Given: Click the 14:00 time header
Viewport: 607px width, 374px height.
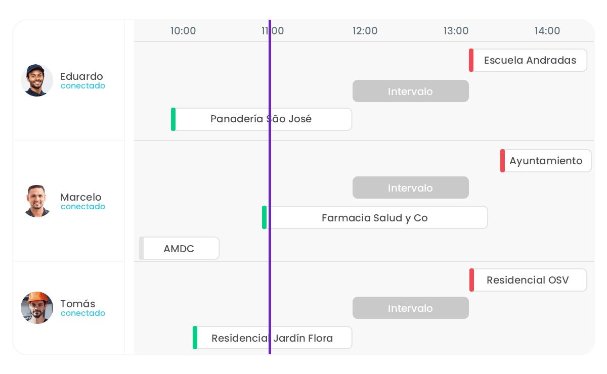Looking at the screenshot, I should click(547, 31).
